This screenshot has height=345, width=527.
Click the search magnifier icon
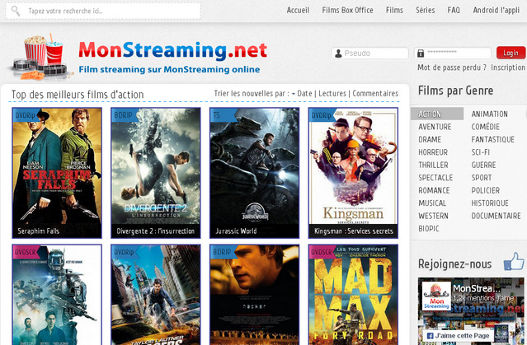pos(15,11)
